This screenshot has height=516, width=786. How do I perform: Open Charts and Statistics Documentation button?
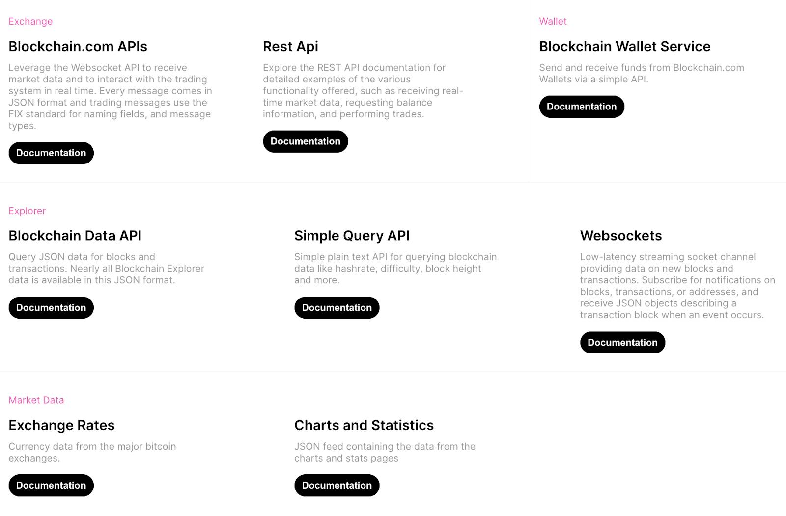tap(337, 486)
